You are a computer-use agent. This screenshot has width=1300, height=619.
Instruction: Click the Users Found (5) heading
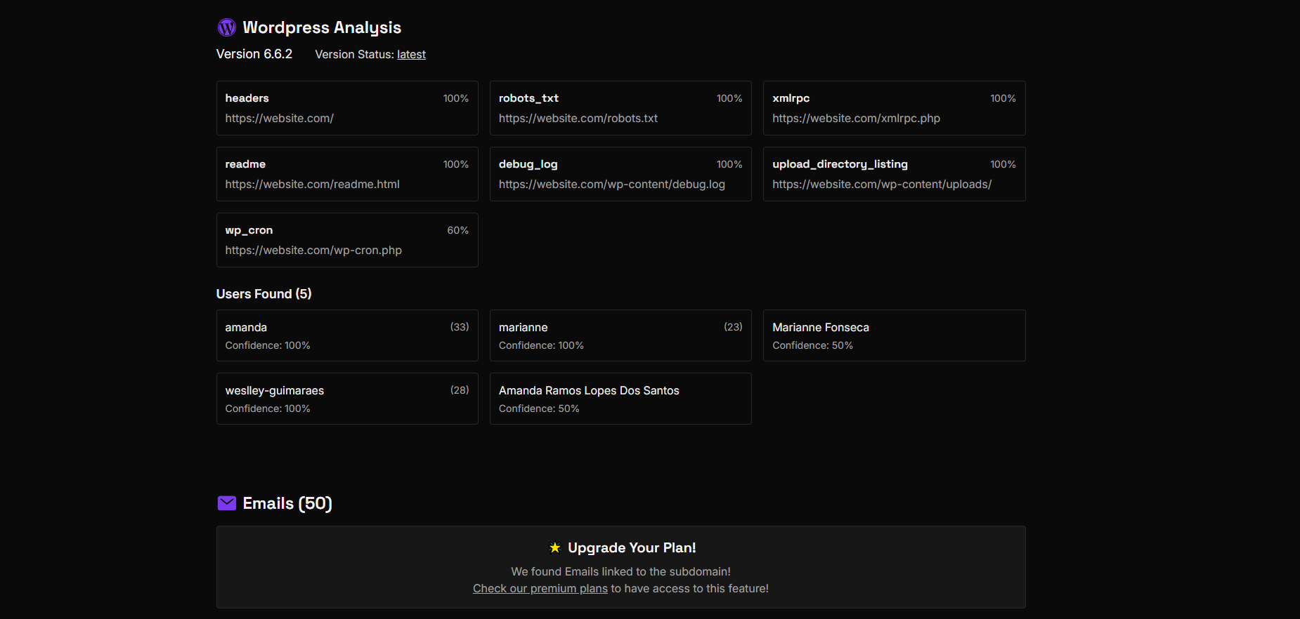(264, 294)
